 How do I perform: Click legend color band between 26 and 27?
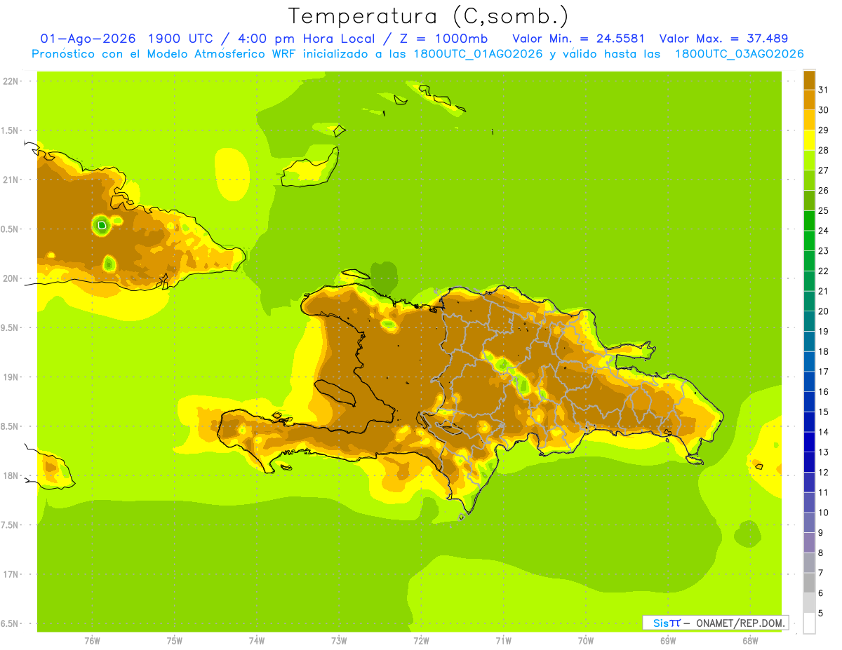(x=809, y=180)
